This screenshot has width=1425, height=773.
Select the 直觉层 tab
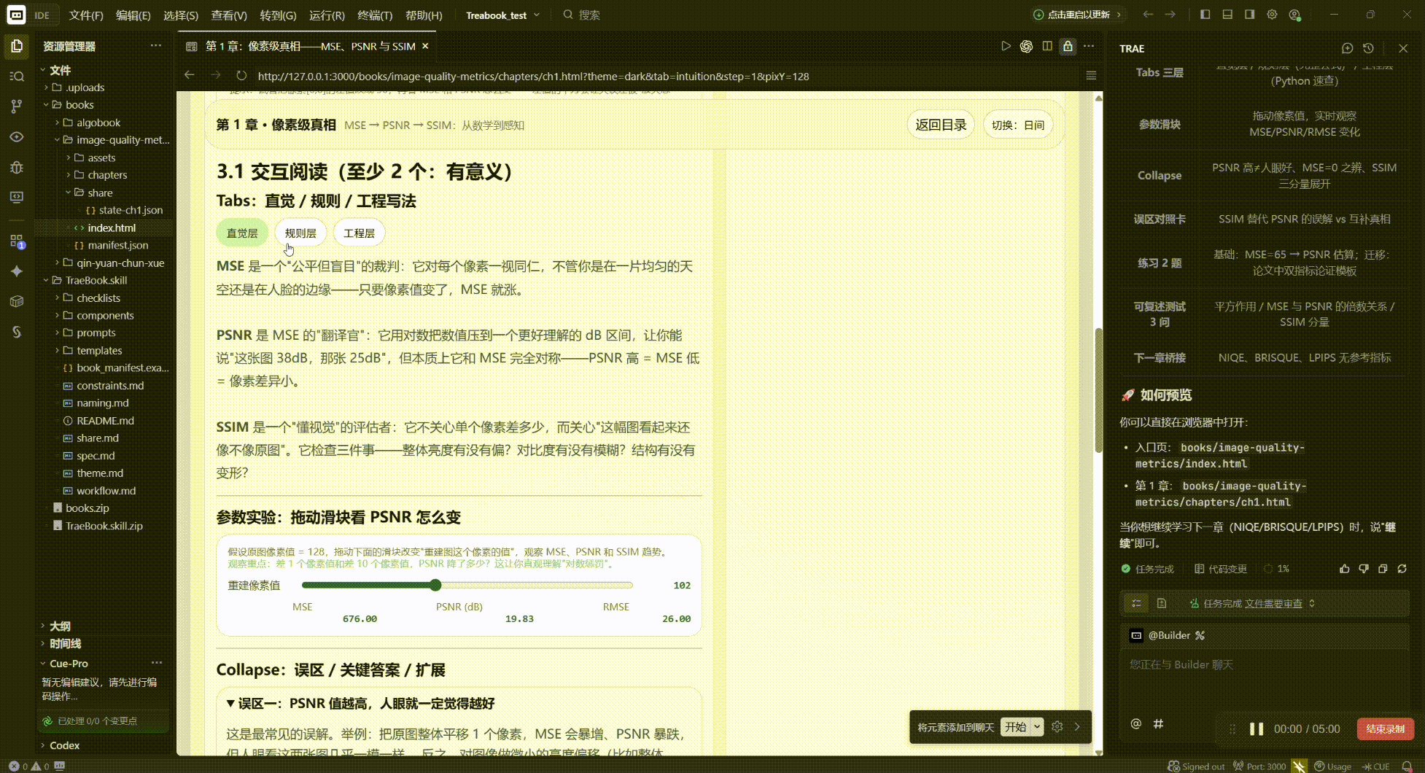tap(242, 233)
